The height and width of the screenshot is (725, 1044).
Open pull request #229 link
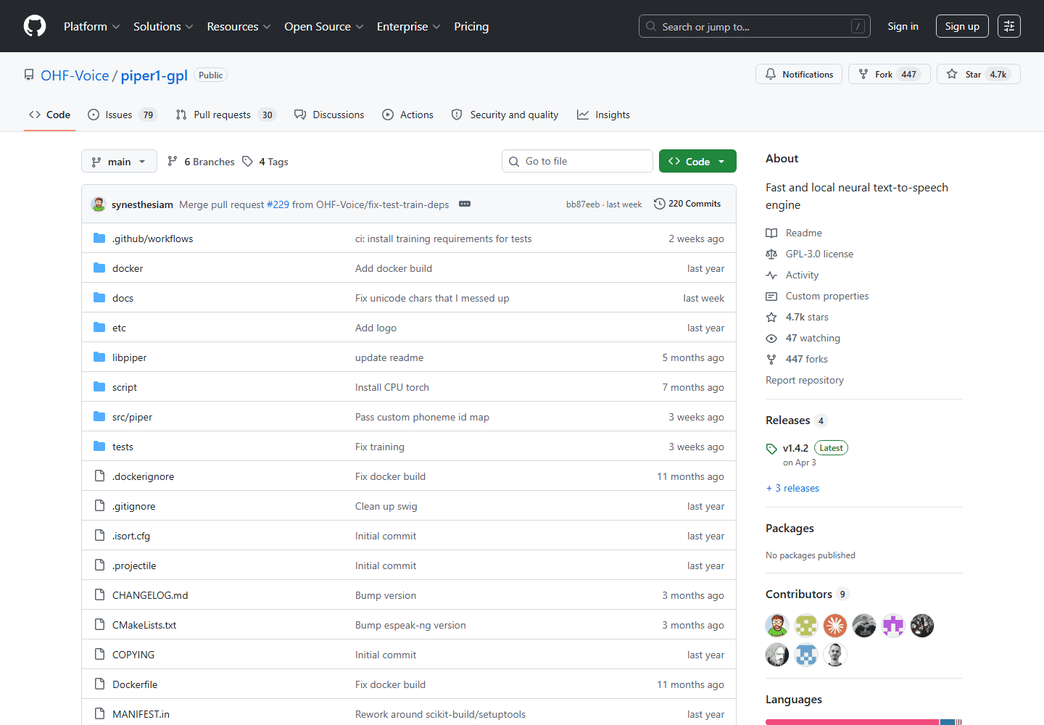(x=278, y=204)
